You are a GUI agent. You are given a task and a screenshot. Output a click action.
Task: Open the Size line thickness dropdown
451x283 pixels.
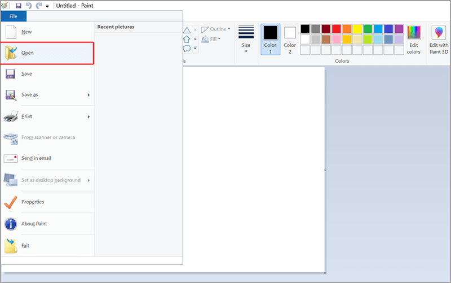pos(246,39)
